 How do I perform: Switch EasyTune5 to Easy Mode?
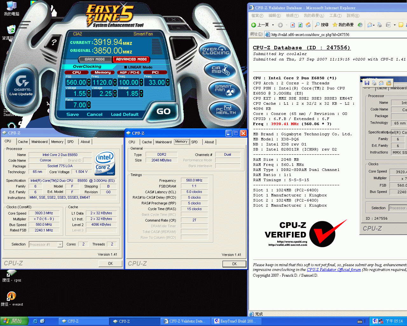(95, 59)
